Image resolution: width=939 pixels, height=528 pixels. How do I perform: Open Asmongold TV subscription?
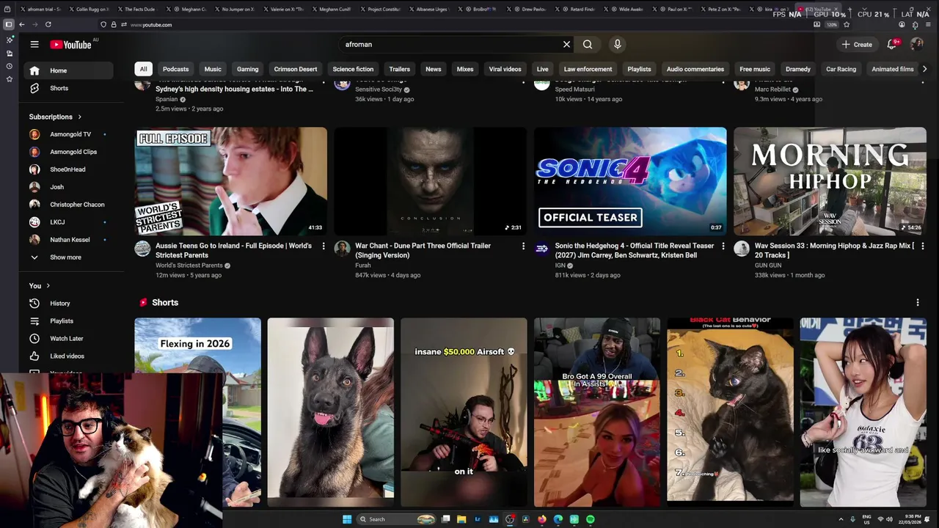[67, 134]
